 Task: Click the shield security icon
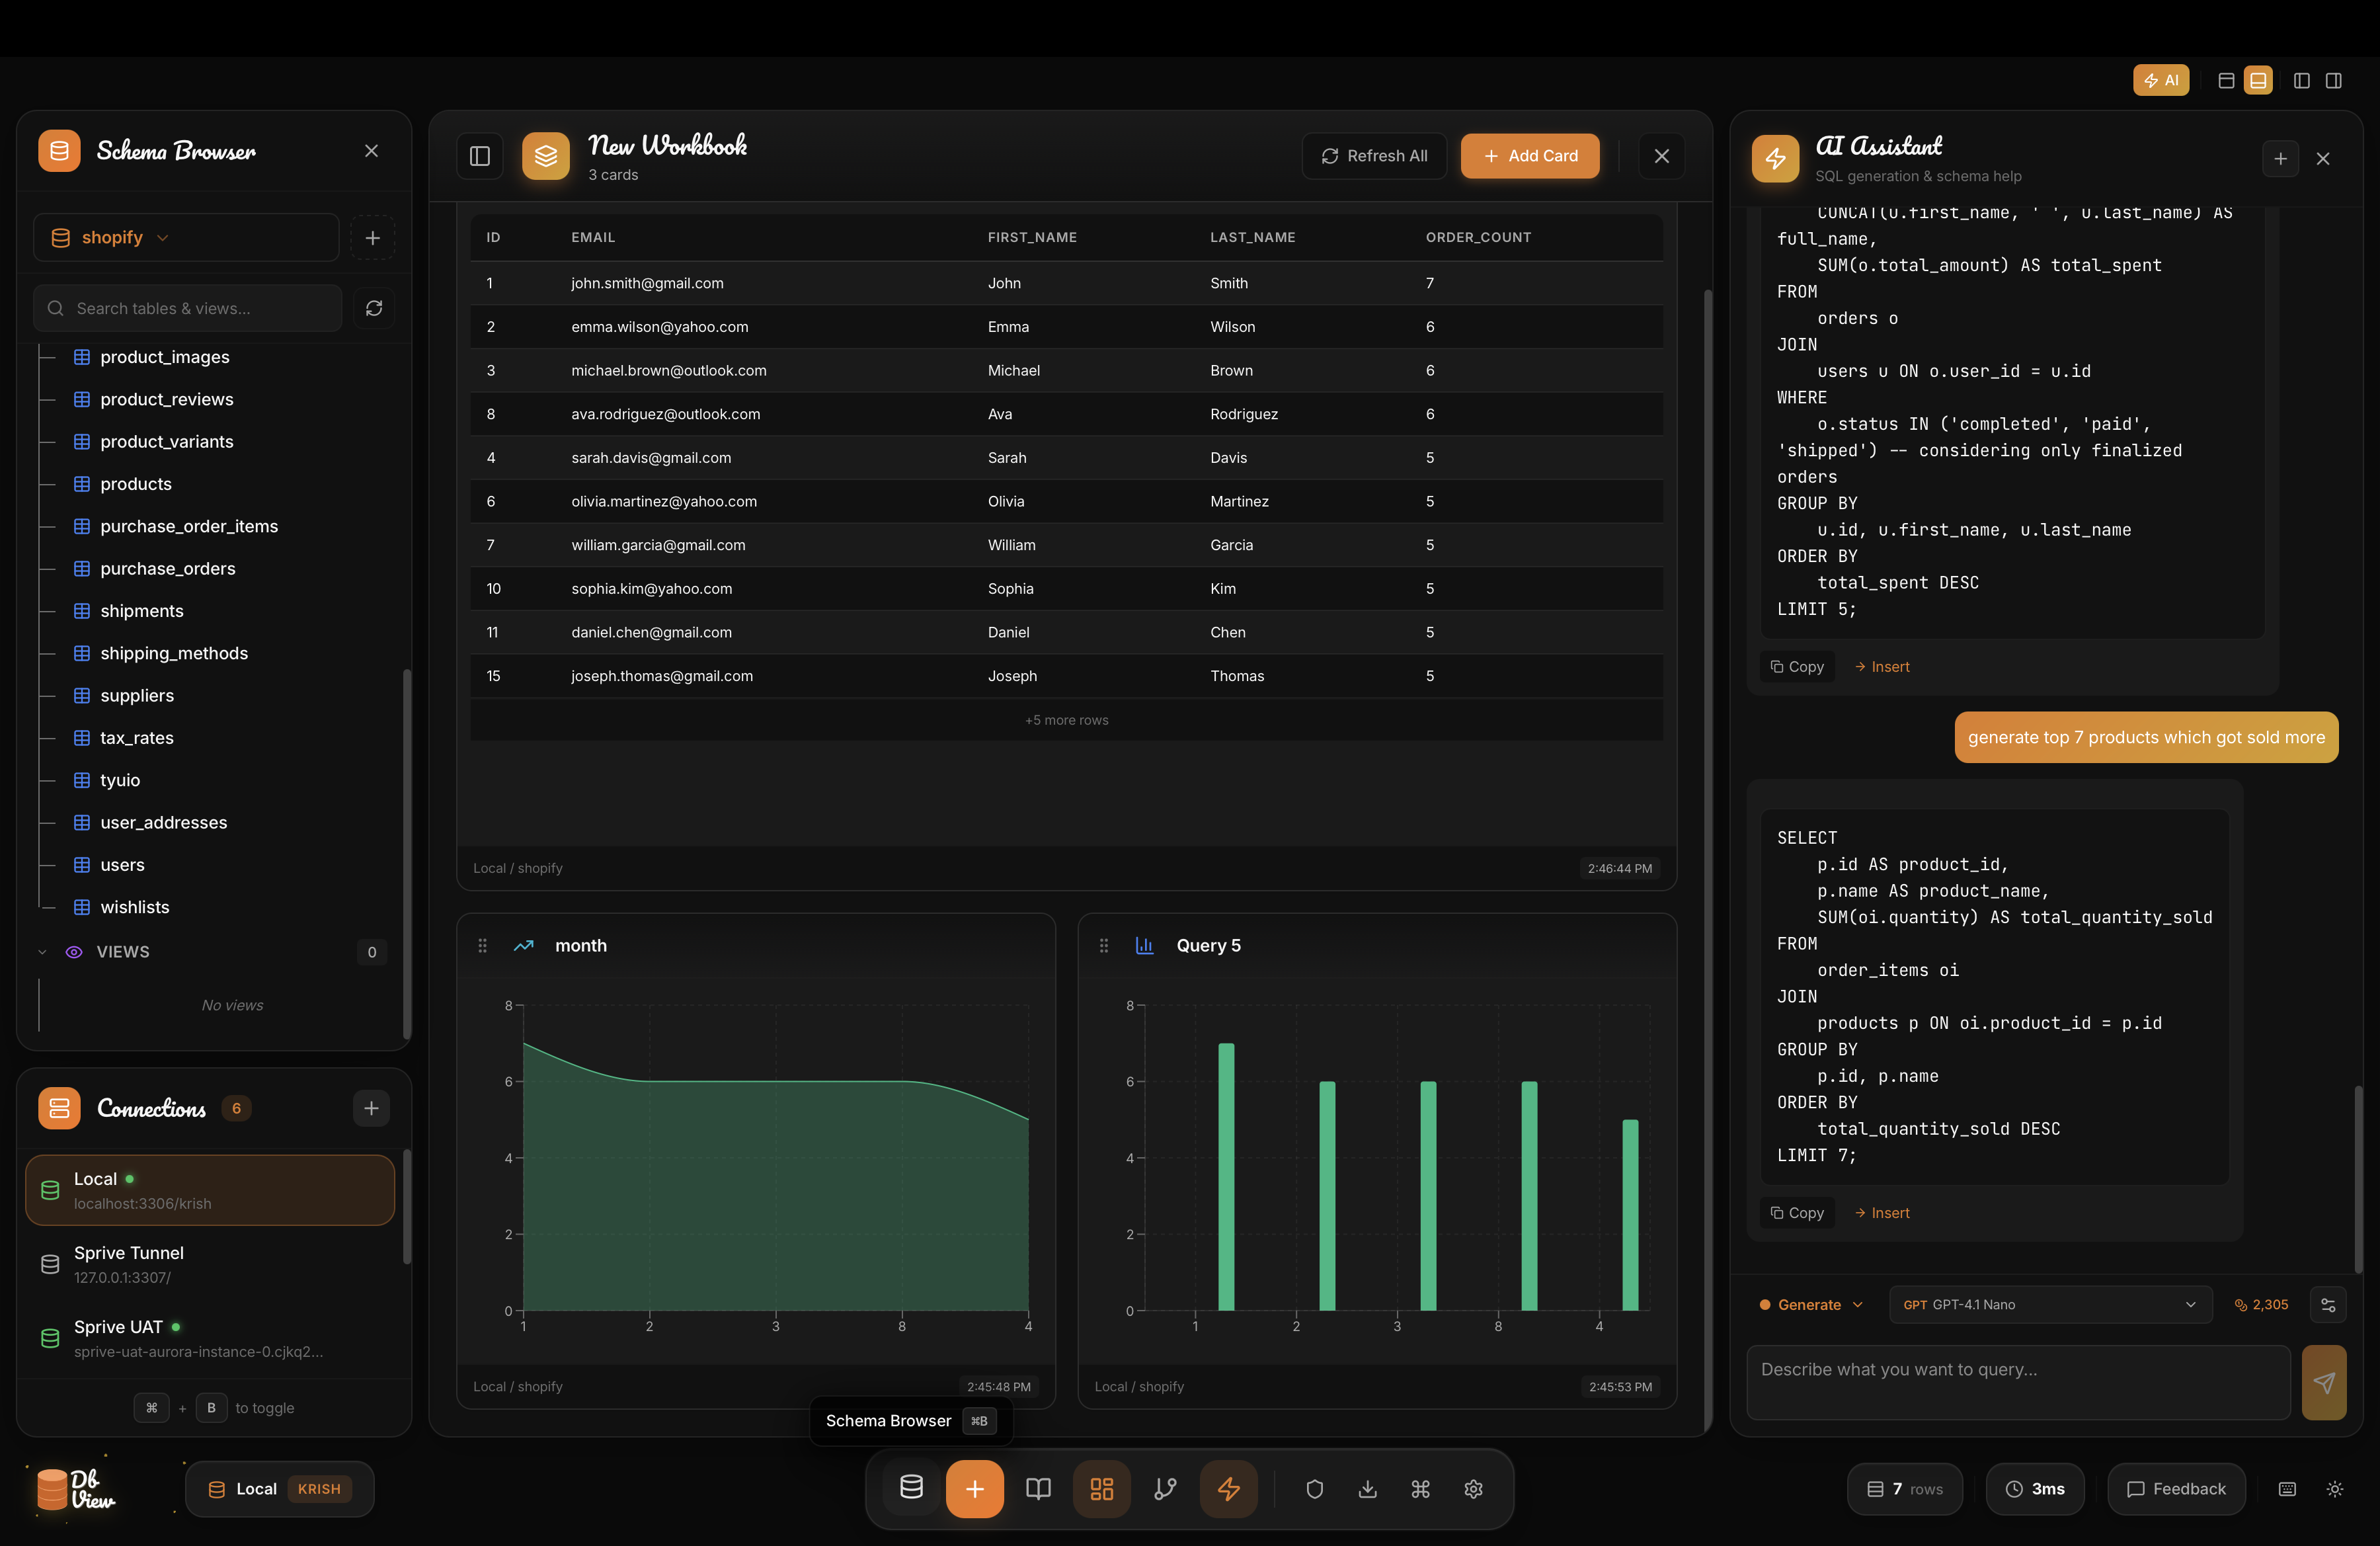coord(1314,1489)
